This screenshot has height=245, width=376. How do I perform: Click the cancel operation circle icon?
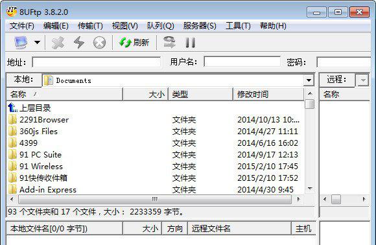coord(99,43)
